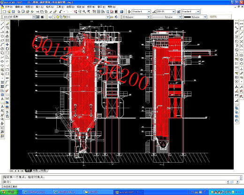The height and width of the screenshot is (195, 244).
Task: Click the Match Properties brush icon
Action: pos(51,12)
